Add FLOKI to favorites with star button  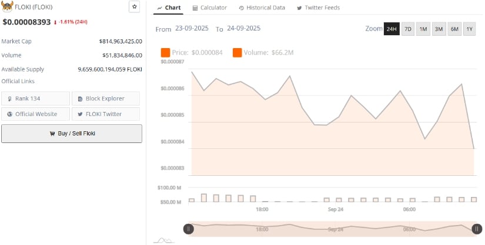(x=134, y=6)
